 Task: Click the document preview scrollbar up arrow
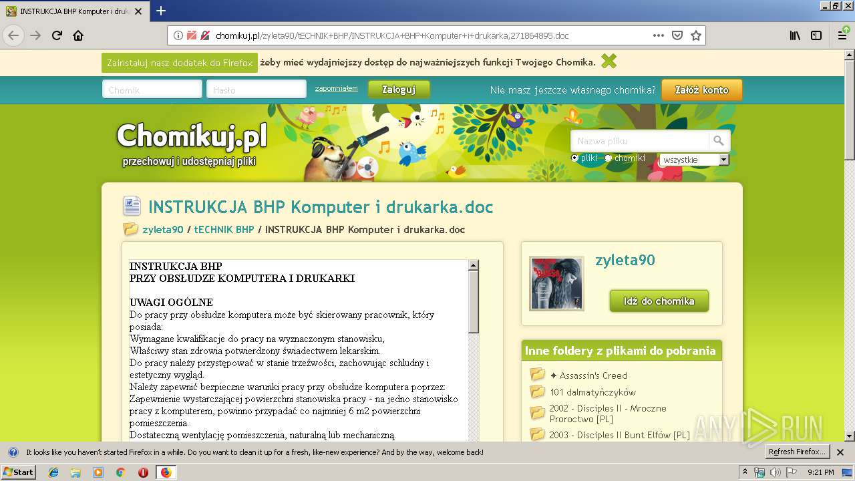pos(474,265)
